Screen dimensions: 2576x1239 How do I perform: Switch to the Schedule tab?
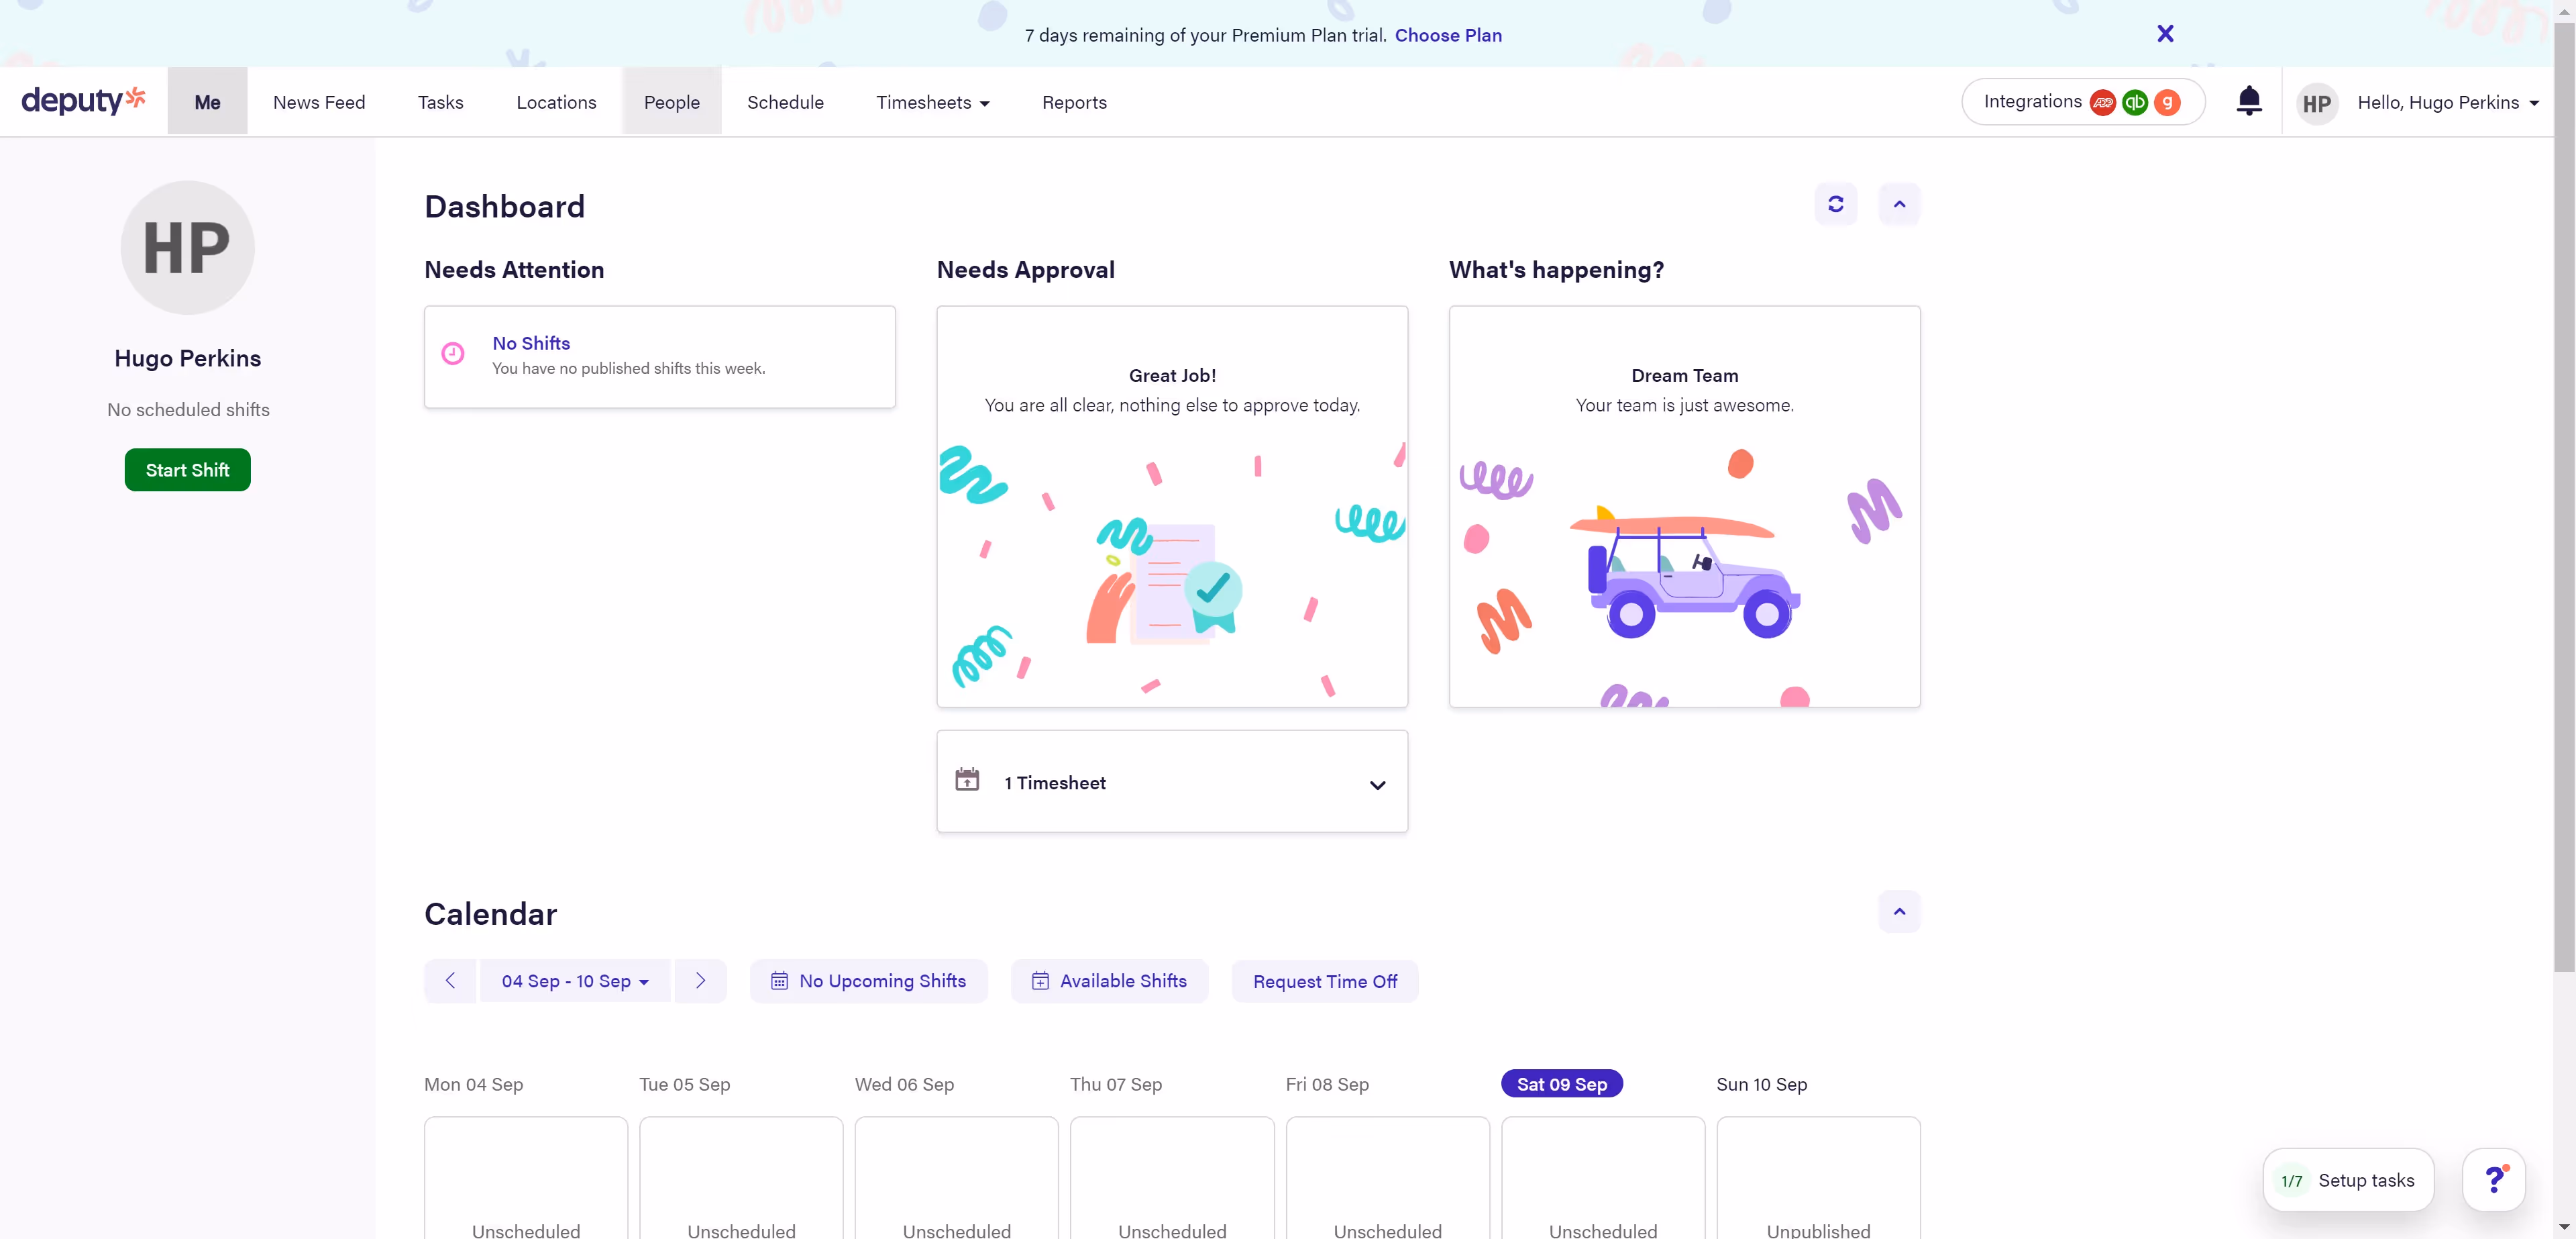pos(785,102)
